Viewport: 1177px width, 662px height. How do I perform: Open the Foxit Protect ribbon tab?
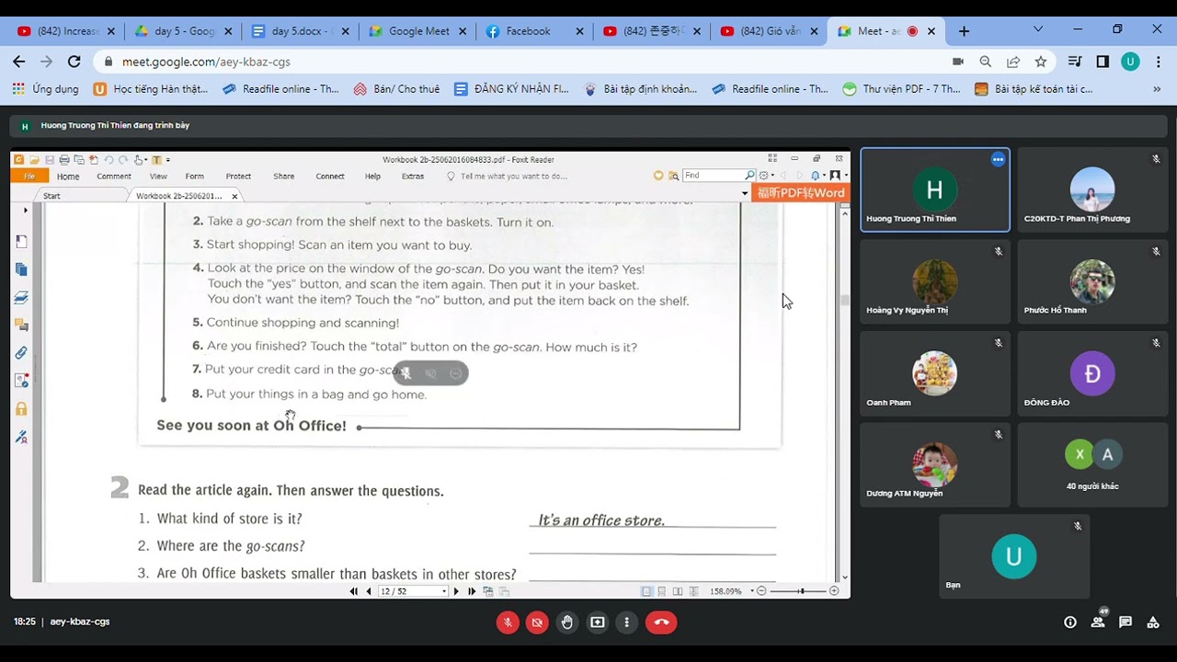(x=238, y=177)
